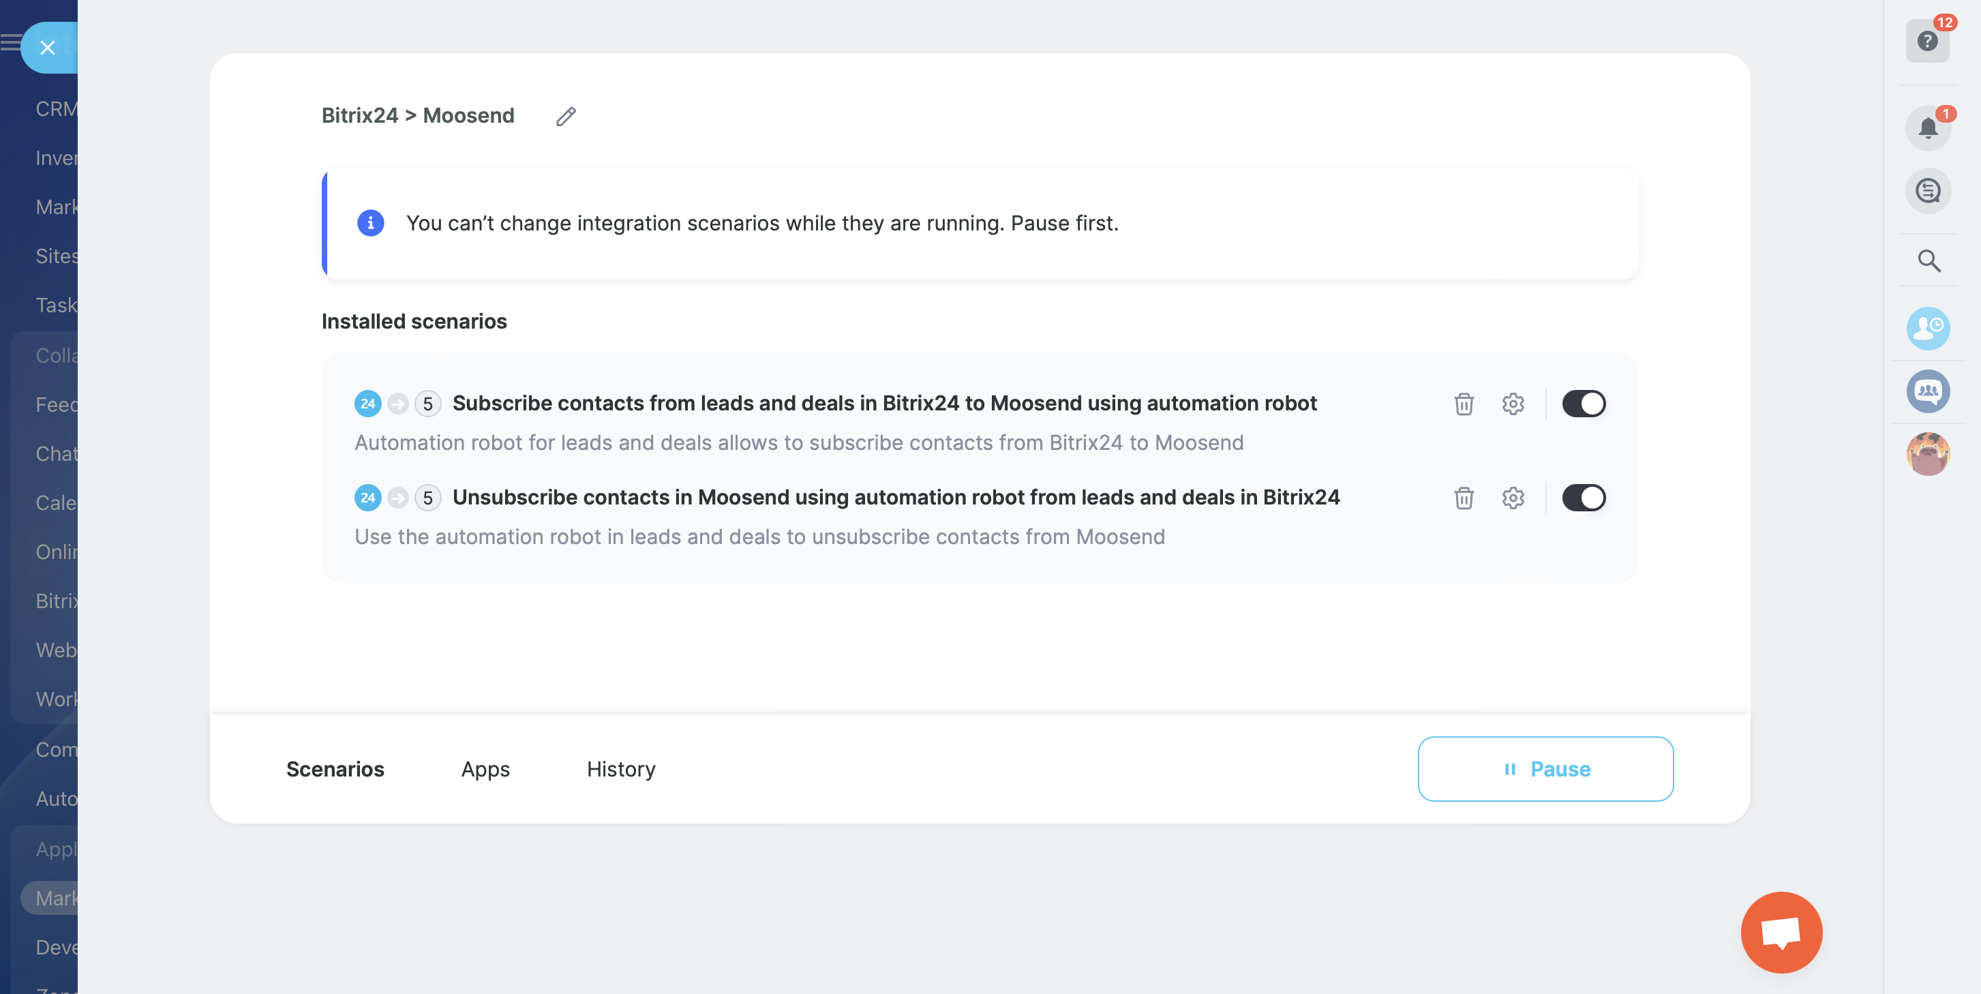The width and height of the screenshot is (1981, 994).
Task: Disable the Unsubscribe contacts scenario toggle
Action: [1584, 498]
